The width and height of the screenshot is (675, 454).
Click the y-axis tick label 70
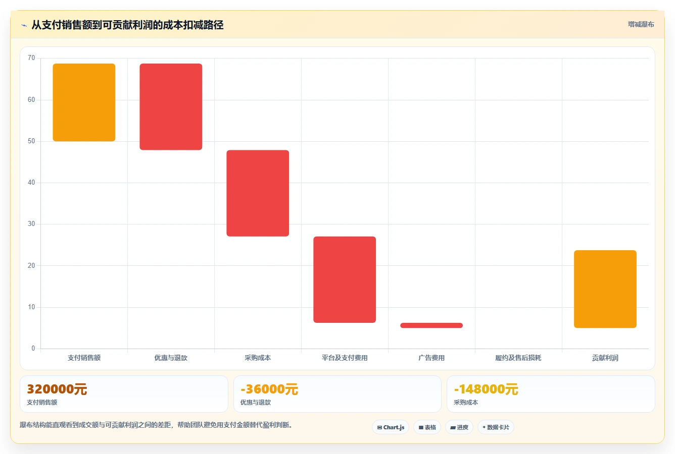point(31,58)
